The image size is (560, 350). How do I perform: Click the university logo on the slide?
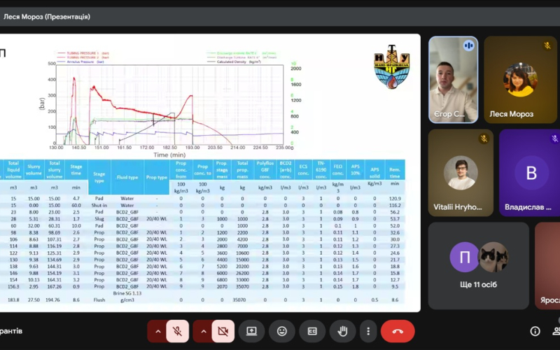pos(393,67)
